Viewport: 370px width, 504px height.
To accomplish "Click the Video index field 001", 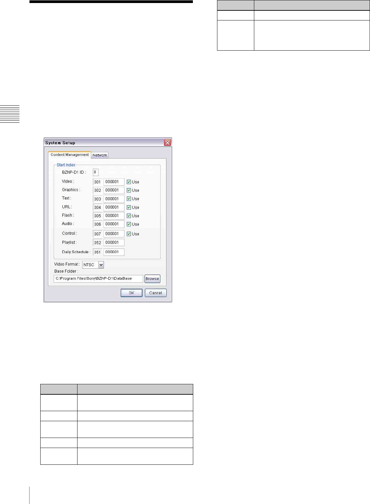I will coord(98,182).
